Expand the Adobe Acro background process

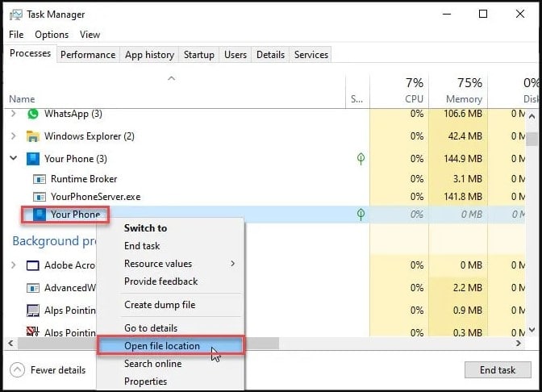pos(14,265)
